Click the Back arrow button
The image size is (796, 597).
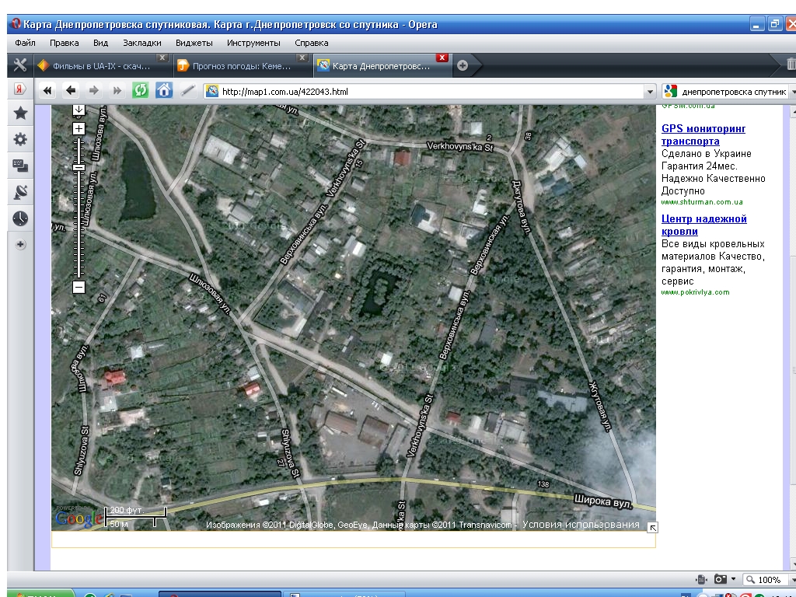pyautogui.click(x=71, y=91)
